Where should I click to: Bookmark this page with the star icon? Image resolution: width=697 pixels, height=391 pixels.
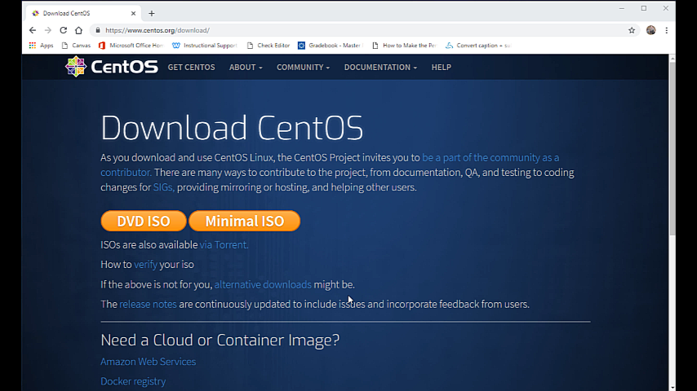pos(632,30)
